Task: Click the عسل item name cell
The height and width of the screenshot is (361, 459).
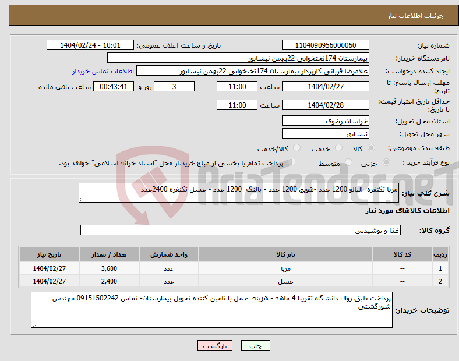Action: 285,281
